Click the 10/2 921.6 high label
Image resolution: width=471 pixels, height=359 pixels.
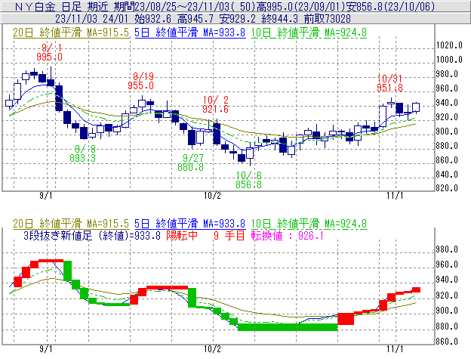(x=215, y=104)
